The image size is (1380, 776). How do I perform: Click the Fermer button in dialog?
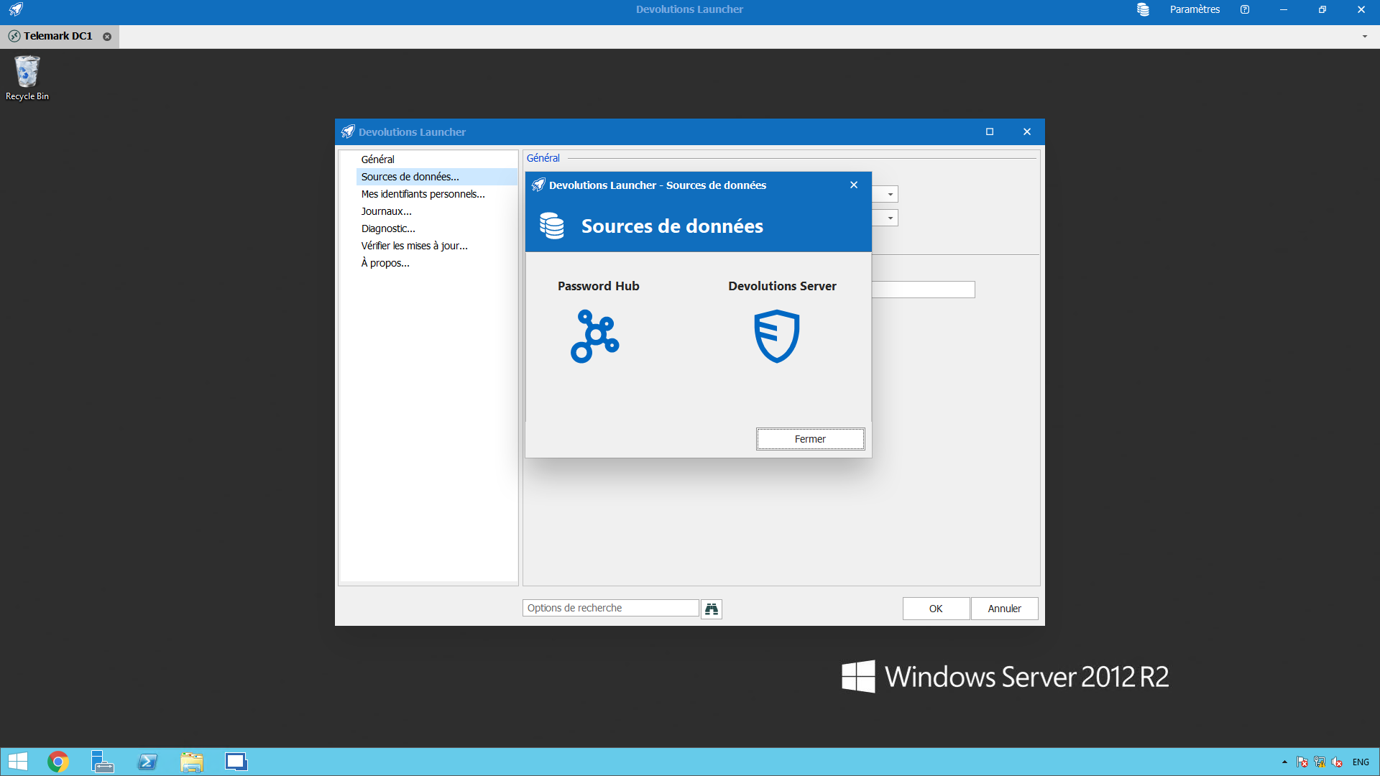coord(810,438)
